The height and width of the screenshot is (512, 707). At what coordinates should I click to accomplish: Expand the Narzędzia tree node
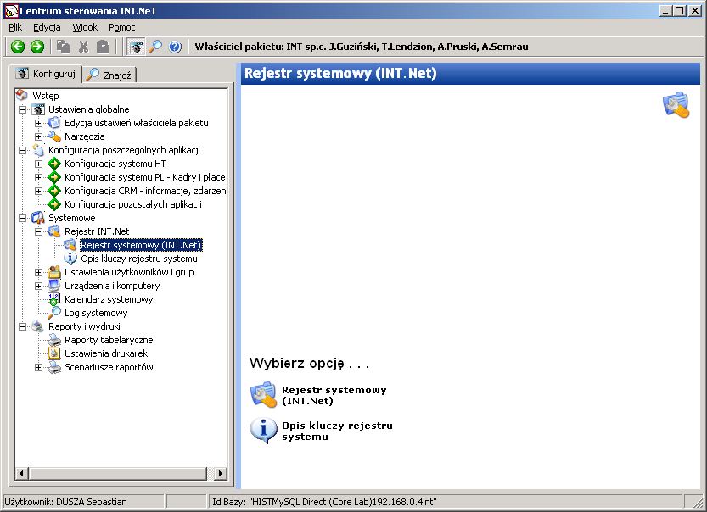38,136
